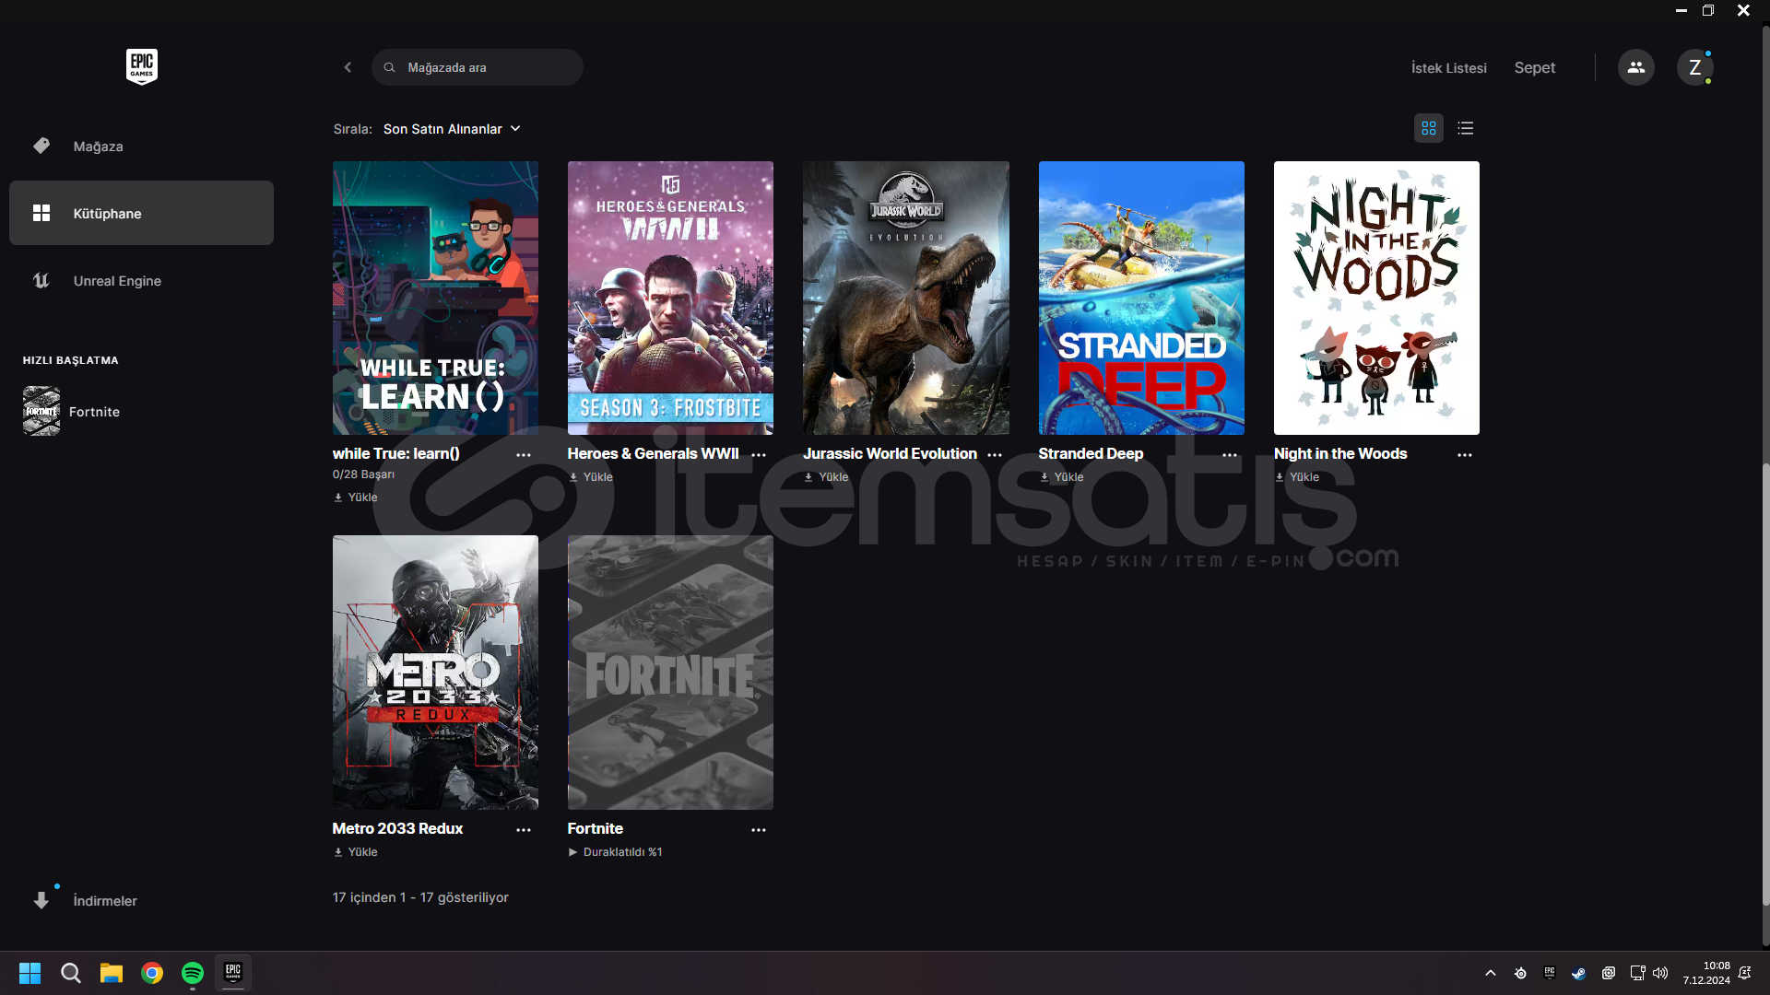The height and width of the screenshot is (995, 1770).
Task: Open Heroes & Generals WWII cover
Action: point(670,298)
